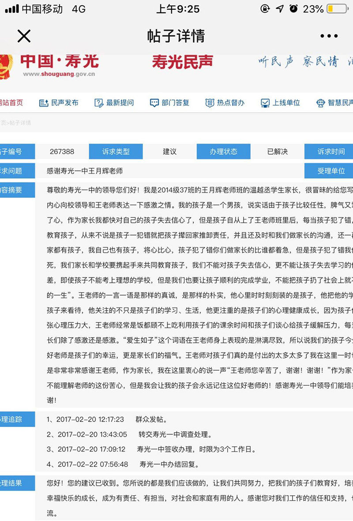This screenshot has width=353, height=521.
Task: Click the 上线单位 monitor icon
Action: click(x=265, y=103)
